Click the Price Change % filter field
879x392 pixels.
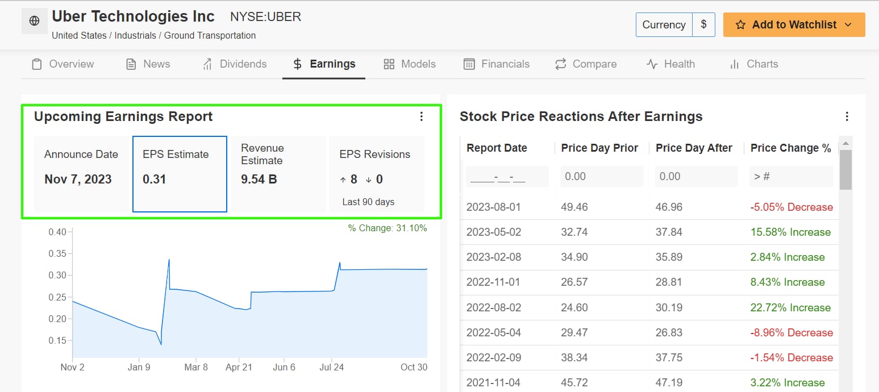click(x=791, y=177)
